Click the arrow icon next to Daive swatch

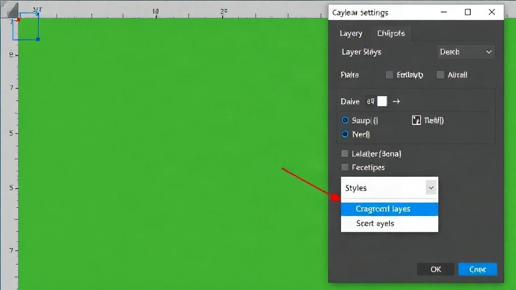(x=396, y=102)
